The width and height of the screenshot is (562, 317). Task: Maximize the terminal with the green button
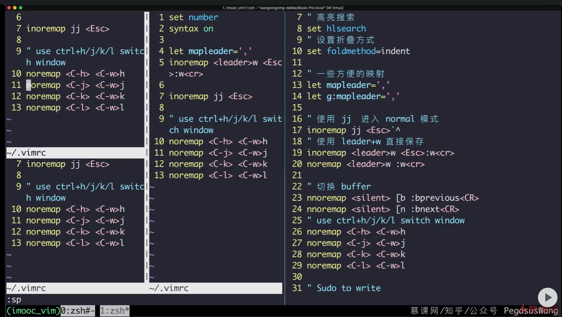pos(21,8)
